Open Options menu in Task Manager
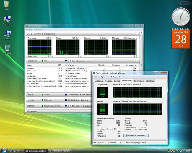The width and height of the screenshot is (192, 153). pyautogui.click(x=104, y=77)
